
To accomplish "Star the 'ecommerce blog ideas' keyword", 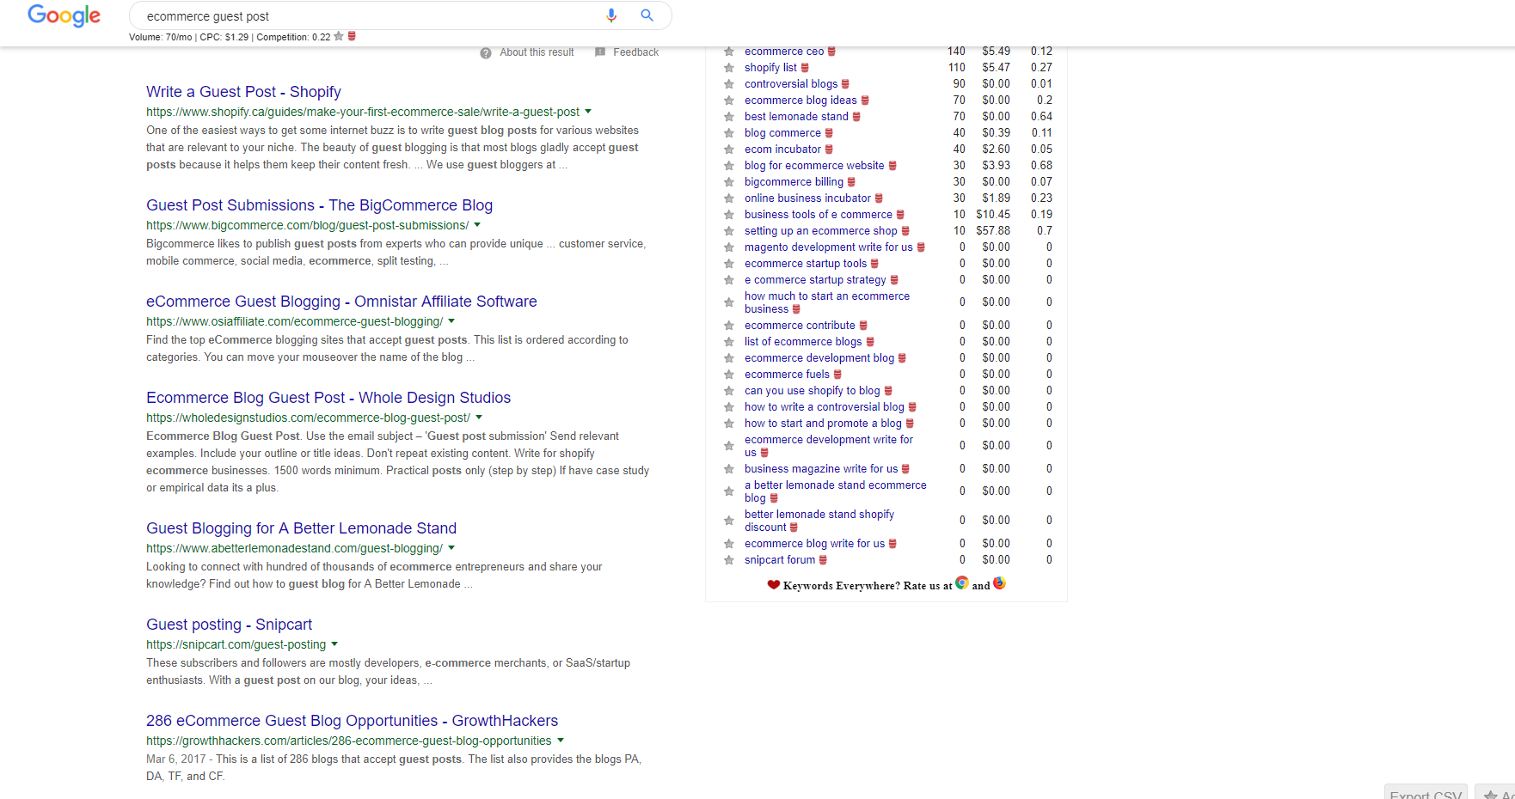I will pyautogui.click(x=729, y=101).
